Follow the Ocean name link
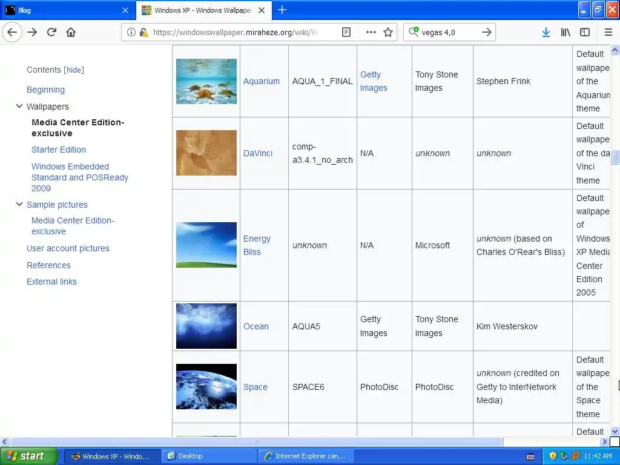 tap(256, 326)
